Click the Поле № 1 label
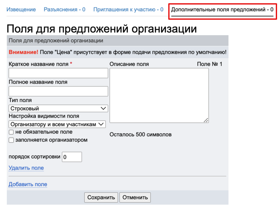Image resolution: width=280 pixels, height=210 pixels. pyautogui.click(x=209, y=64)
